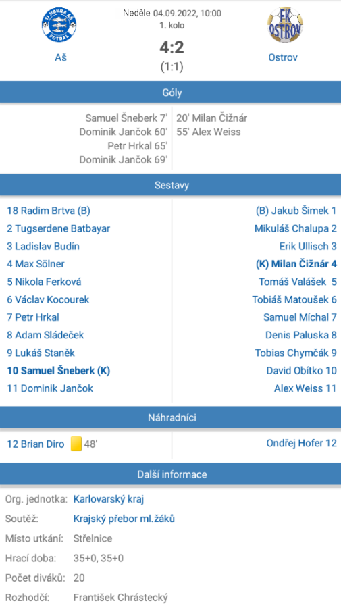Open captain Samuel Šneberk's player link
The height and width of the screenshot is (614, 341).
click(x=58, y=370)
